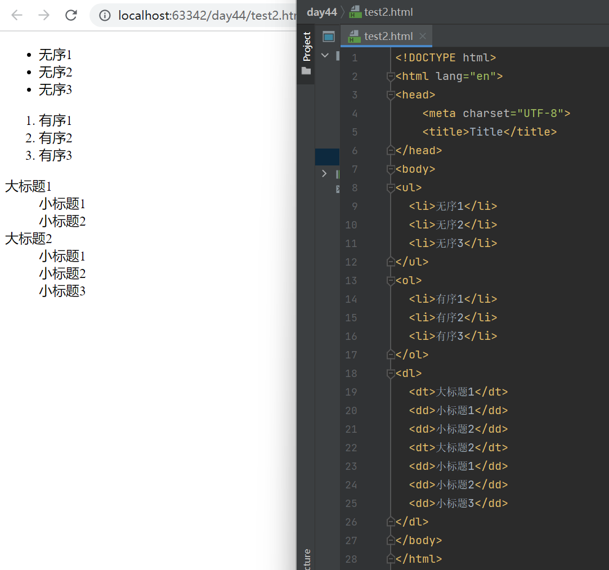
Task: Click the folder icon under Project label
Action: [306, 71]
